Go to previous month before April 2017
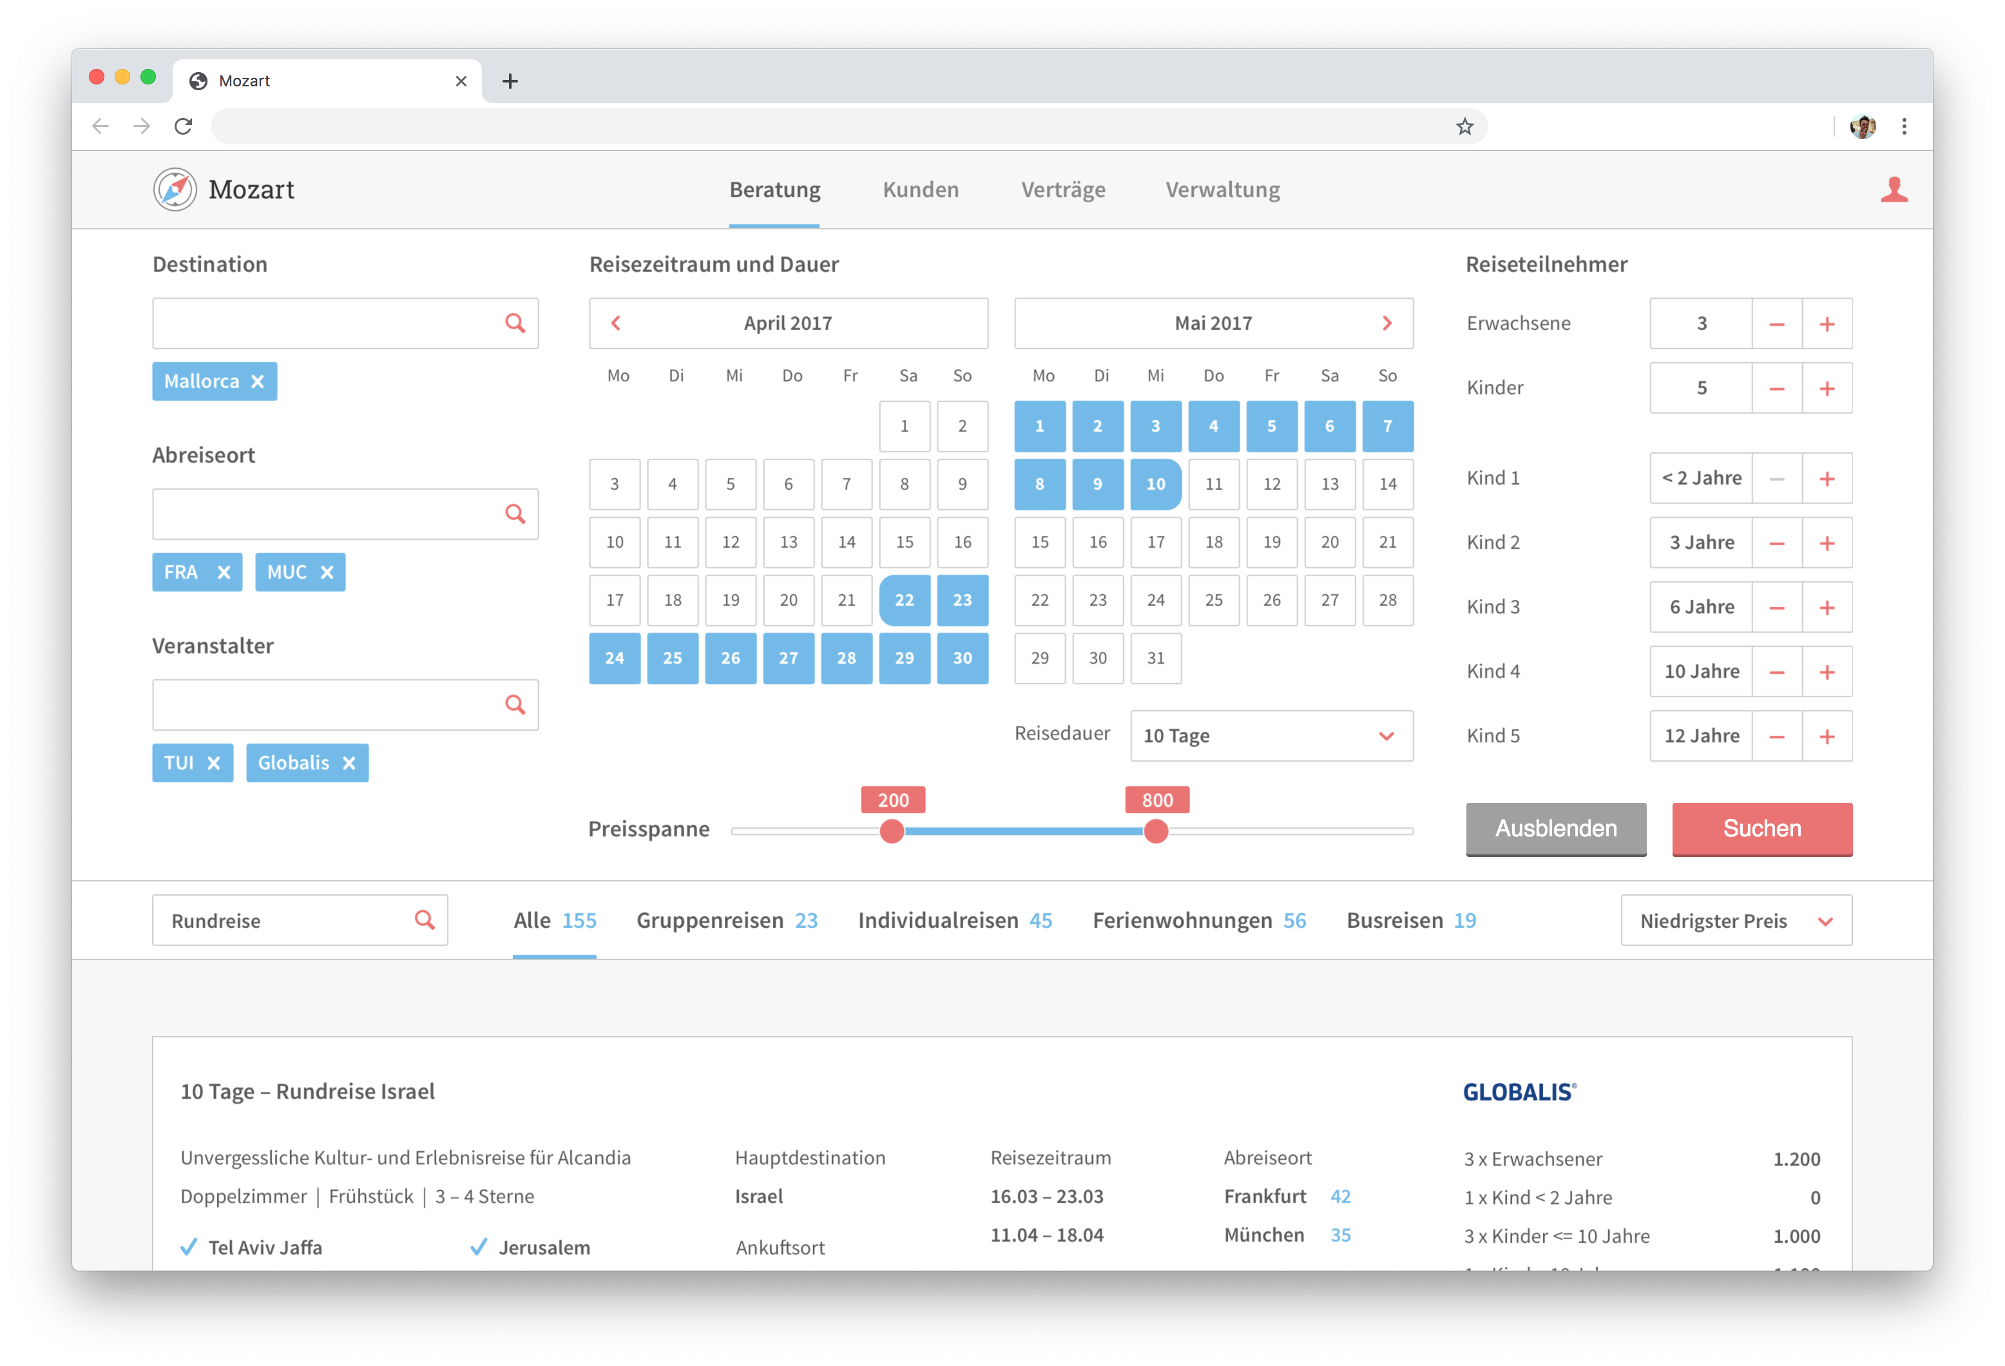2005x1366 pixels. coord(616,323)
